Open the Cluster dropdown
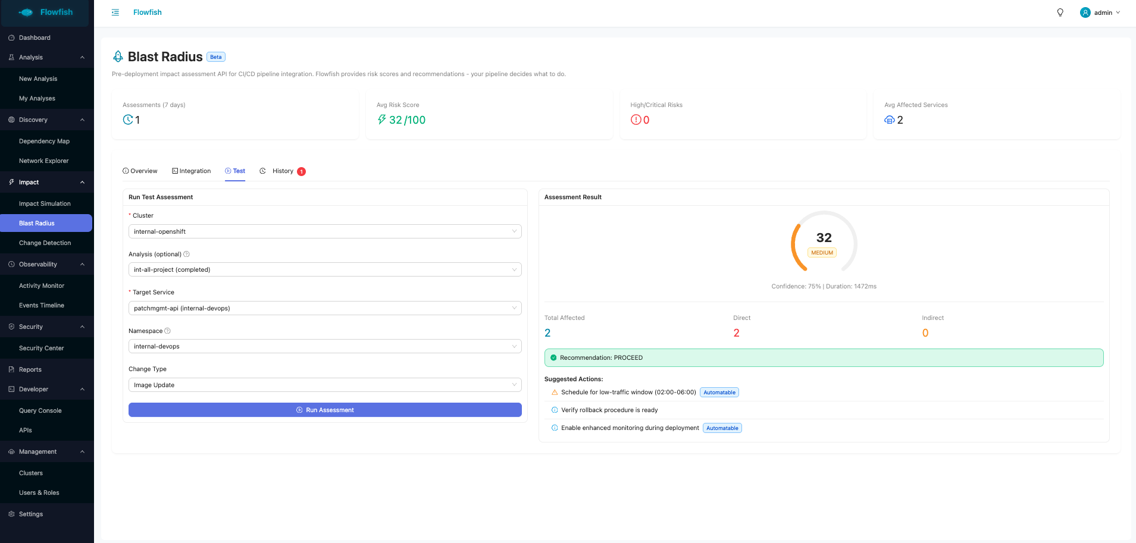This screenshot has width=1136, height=543. pyautogui.click(x=324, y=231)
